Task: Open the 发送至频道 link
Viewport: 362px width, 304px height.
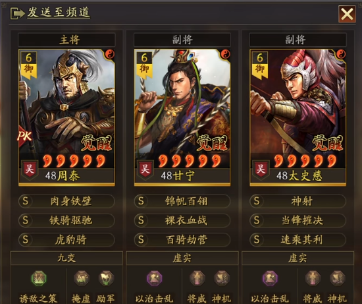Action: click(x=59, y=13)
